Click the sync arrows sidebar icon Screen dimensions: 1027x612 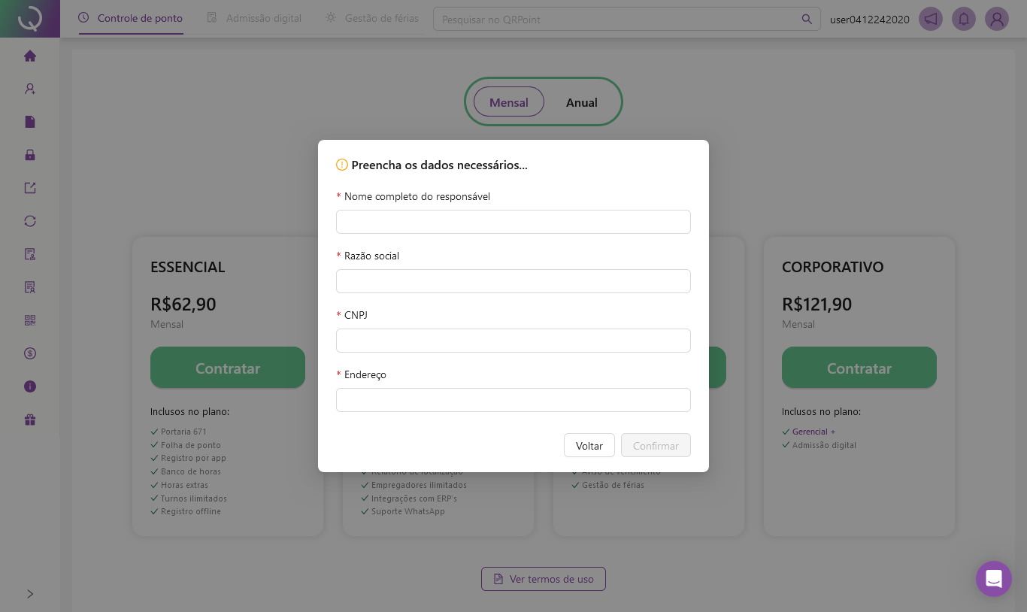point(30,221)
